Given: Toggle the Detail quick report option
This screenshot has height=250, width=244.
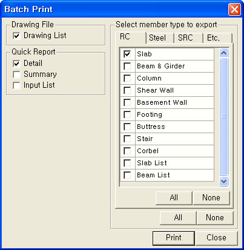Looking at the screenshot, I should [16, 64].
